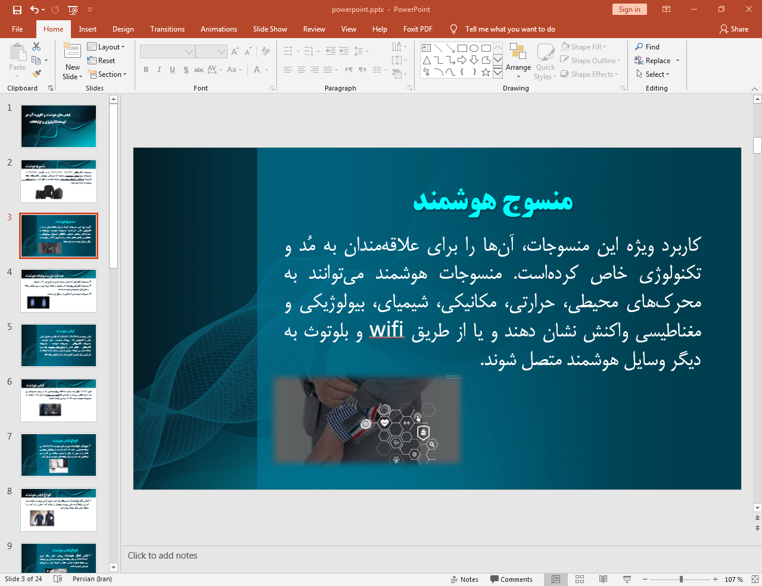Open the Transitions tab
Viewport: 762px width, 586px height.
[167, 29]
